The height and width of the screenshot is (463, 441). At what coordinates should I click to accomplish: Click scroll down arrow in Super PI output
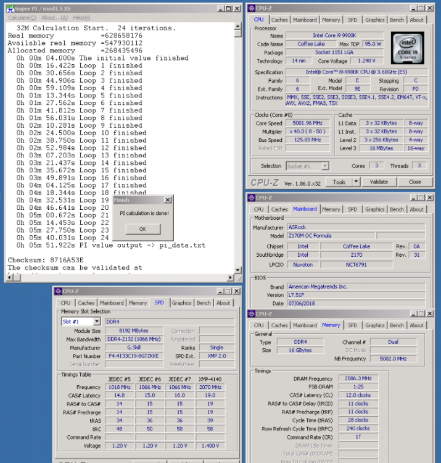pos(237,270)
